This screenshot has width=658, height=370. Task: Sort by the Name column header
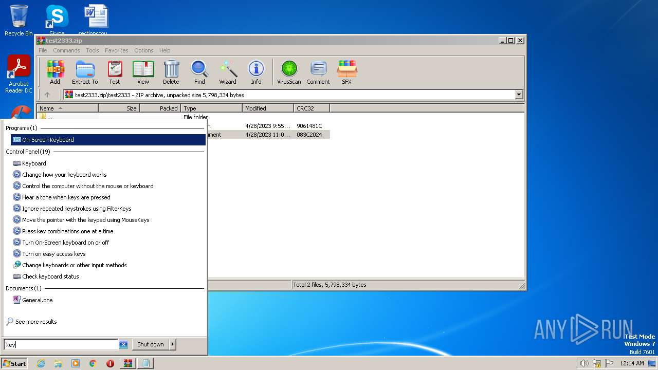click(x=67, y=108)
